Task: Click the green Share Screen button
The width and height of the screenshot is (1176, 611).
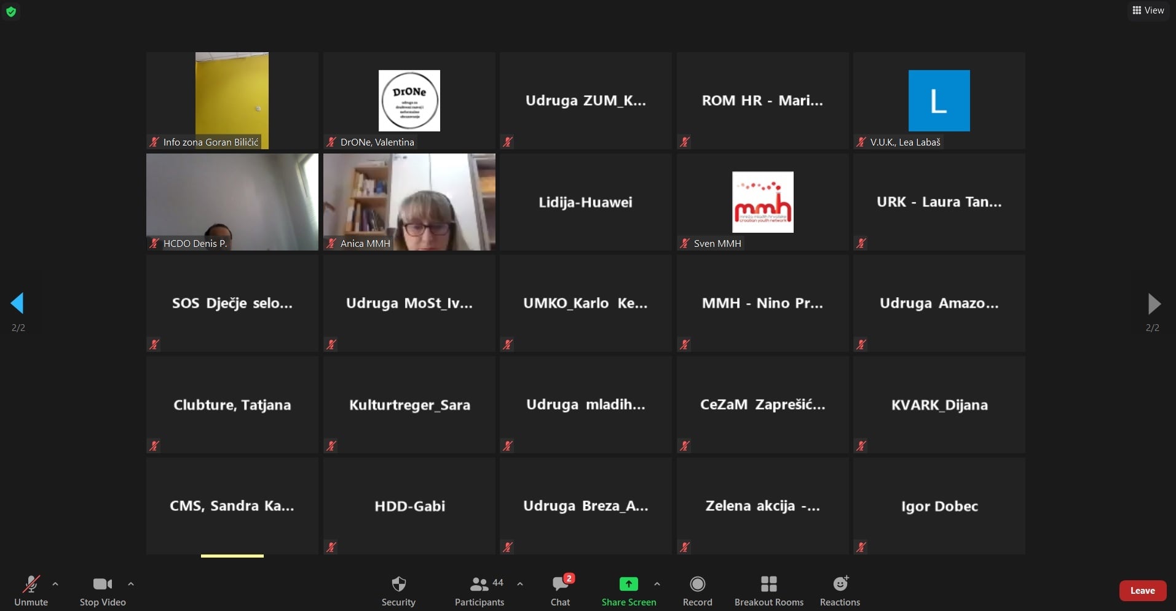Action: click(x=629, y=591)
